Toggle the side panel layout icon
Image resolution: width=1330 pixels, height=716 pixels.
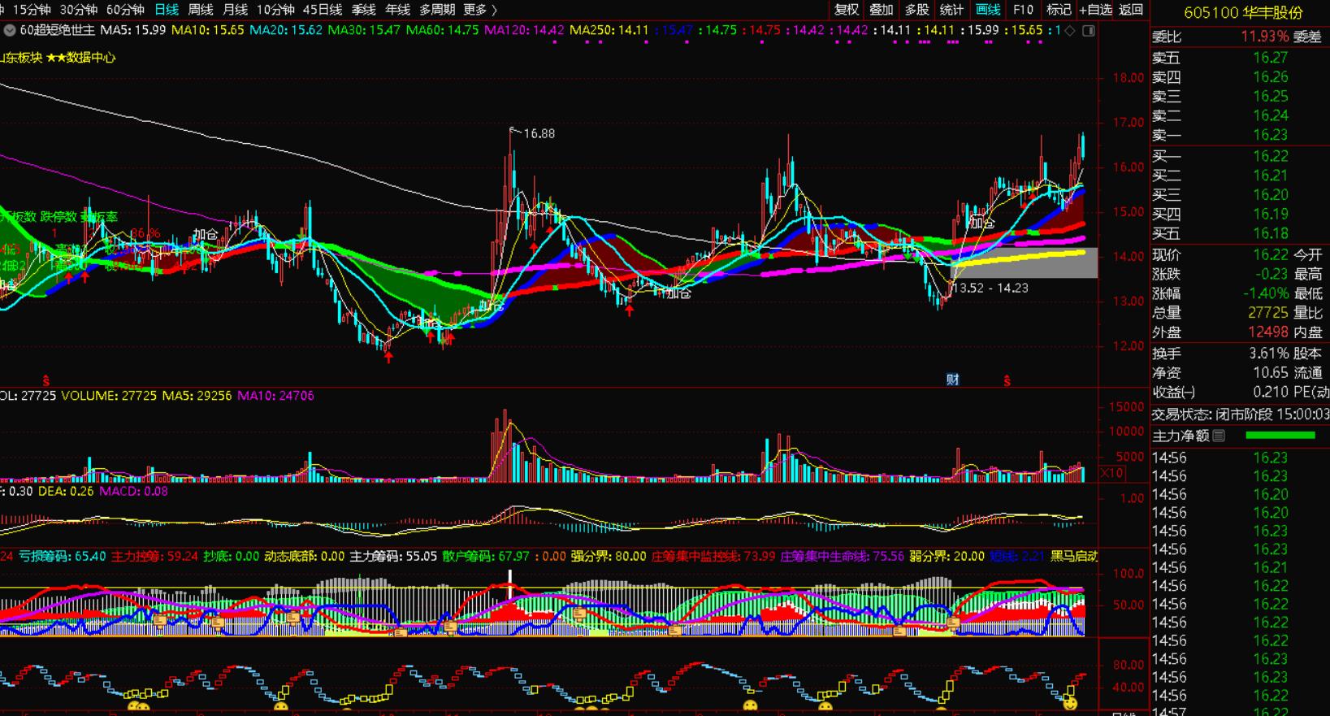(1089, 30)
